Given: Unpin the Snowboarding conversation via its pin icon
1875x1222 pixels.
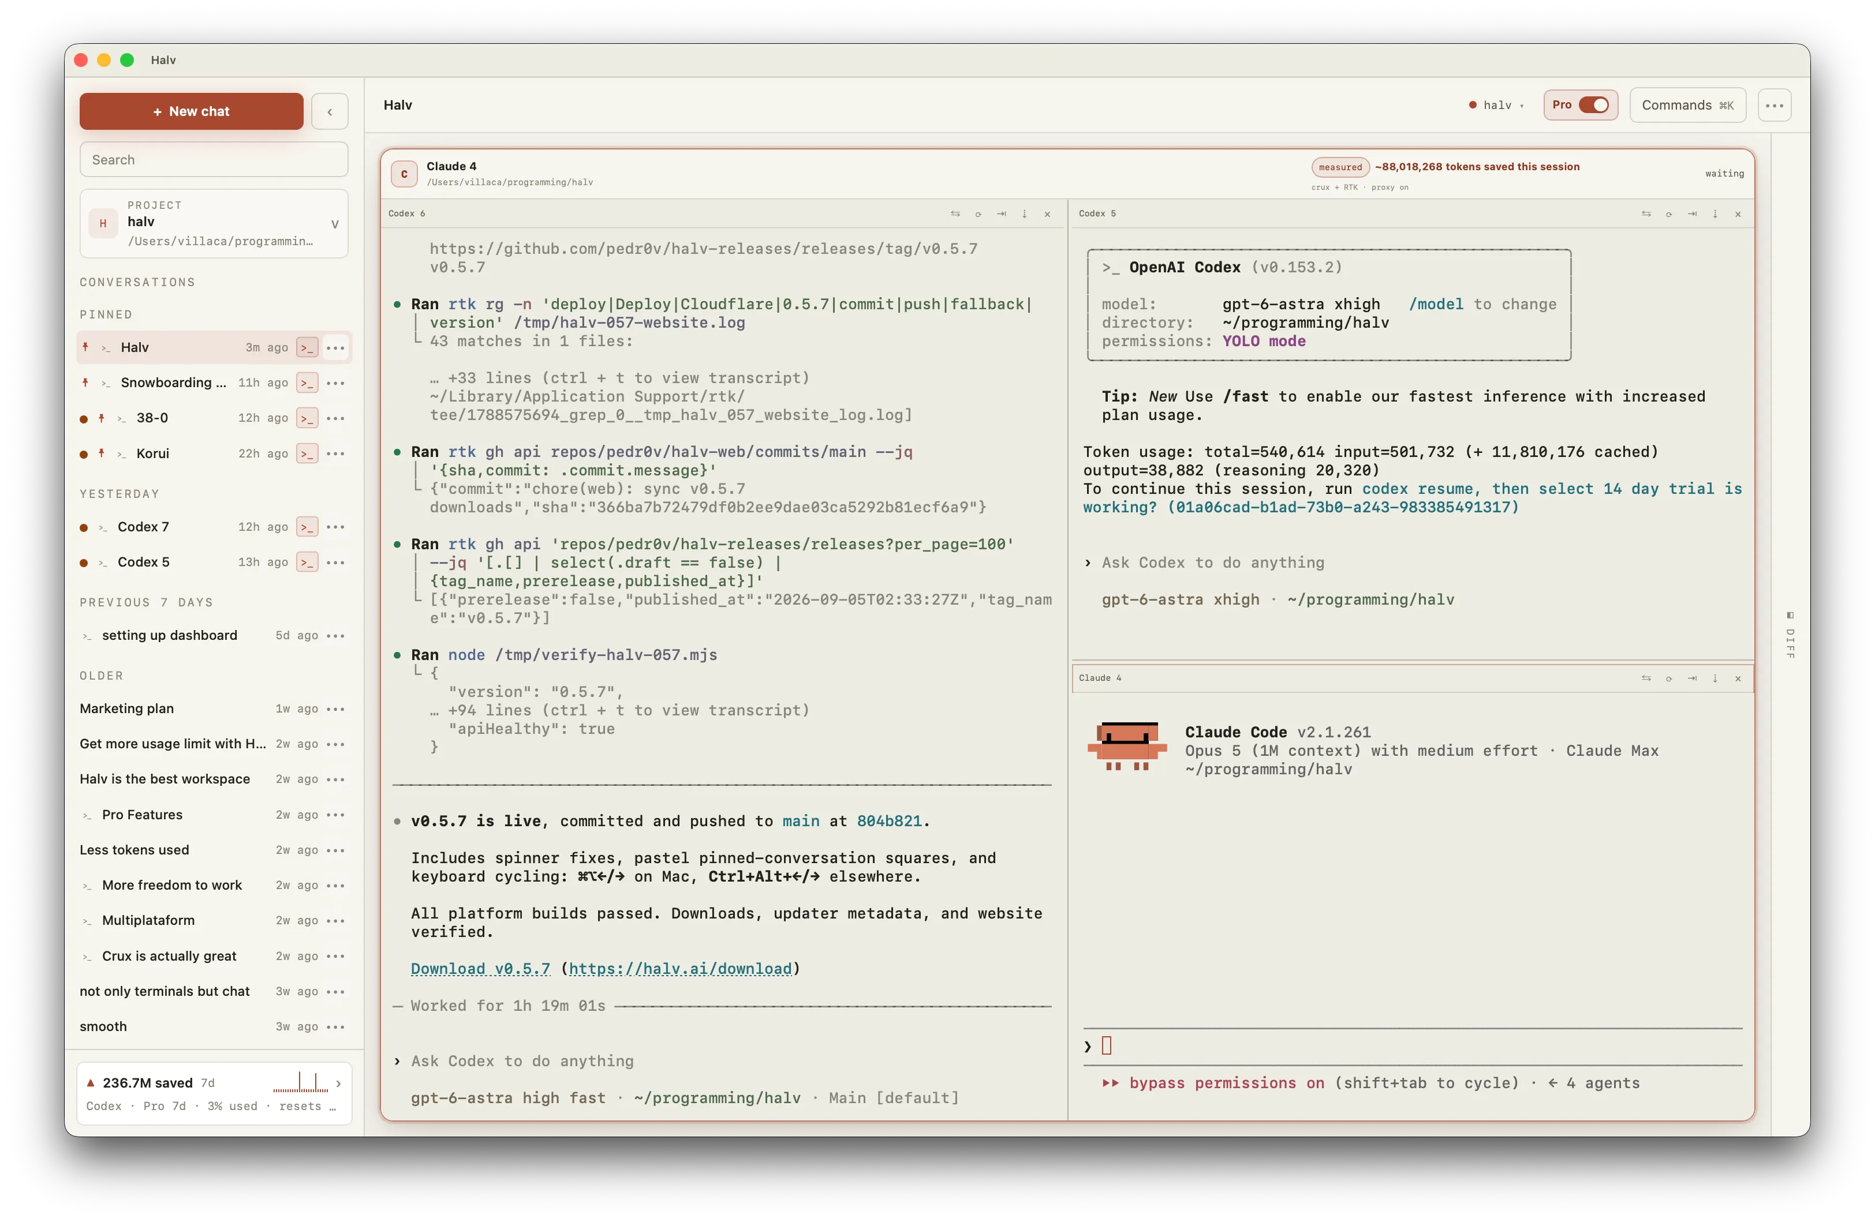Looking at the screenshot, I should point(85,383).
